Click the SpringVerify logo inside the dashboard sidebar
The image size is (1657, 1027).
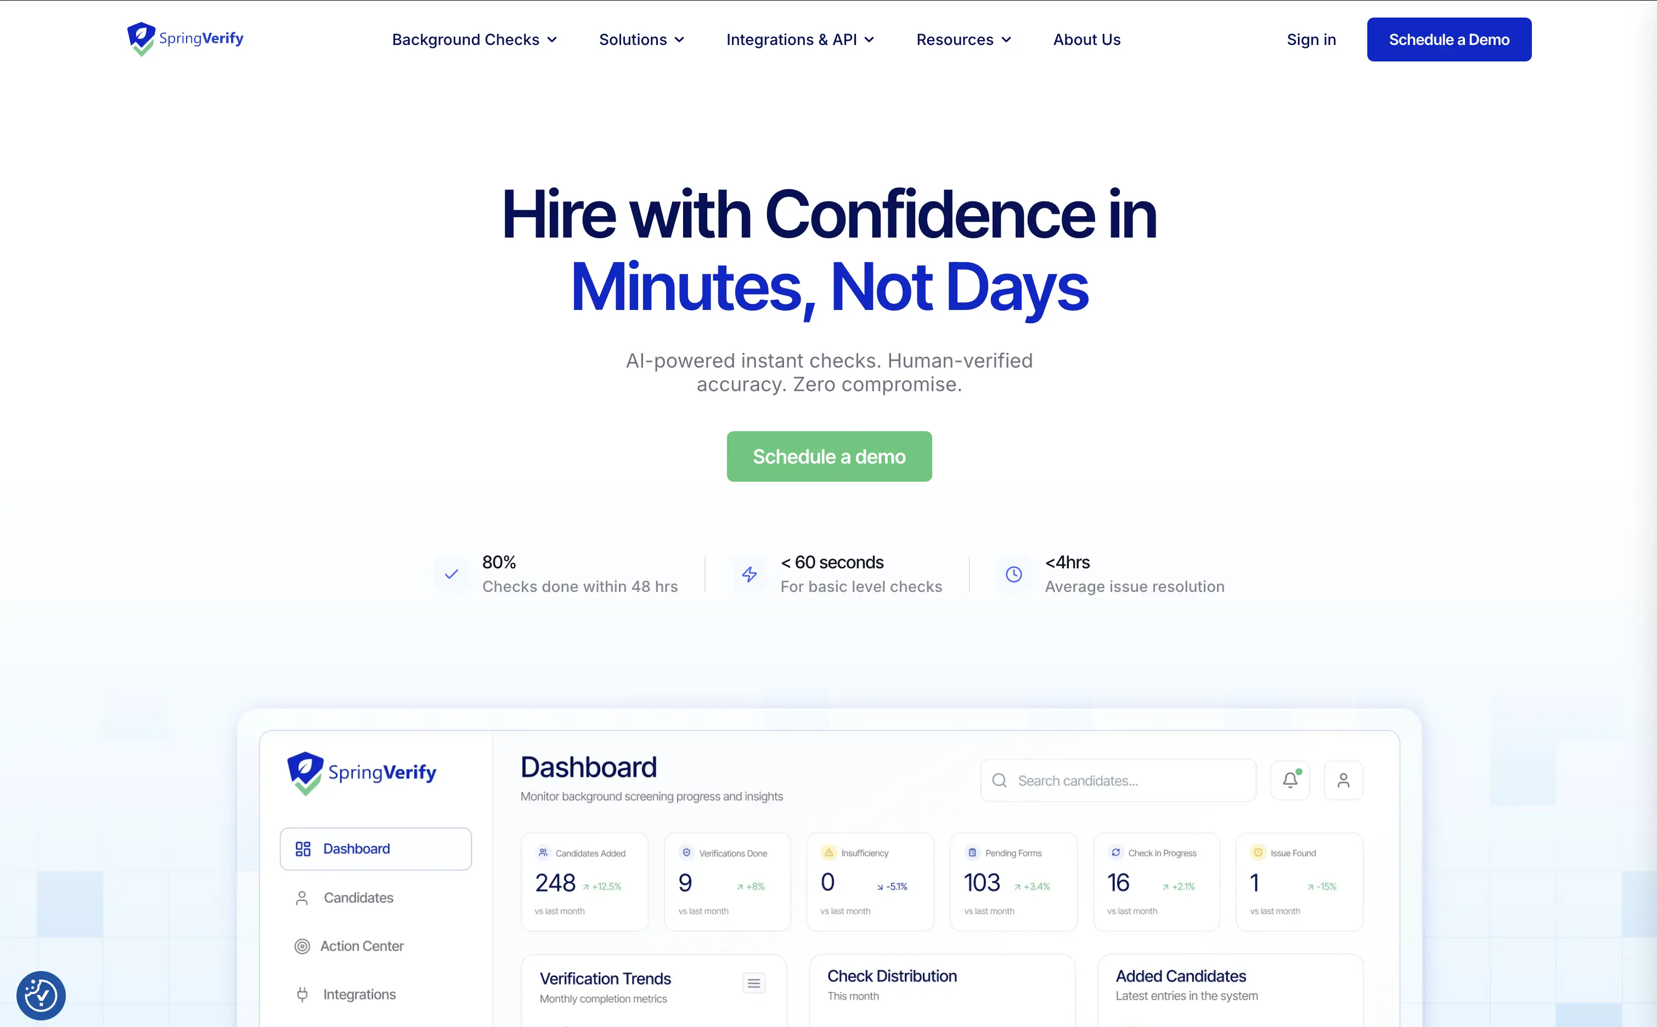coord(361,773)
